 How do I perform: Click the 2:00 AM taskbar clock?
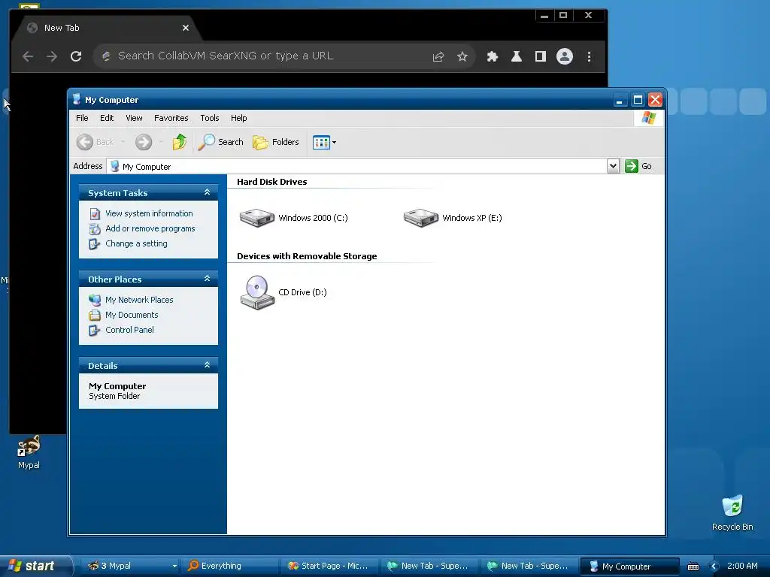tap(742, 566)
